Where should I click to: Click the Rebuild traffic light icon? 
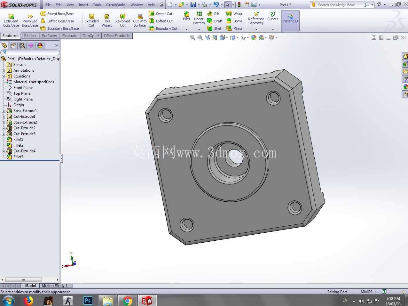pos(239,5)
